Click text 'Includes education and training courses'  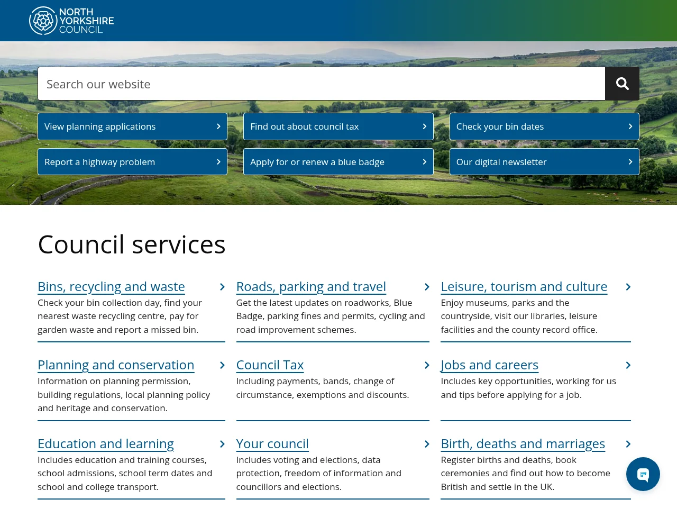(x=122, y=460)
